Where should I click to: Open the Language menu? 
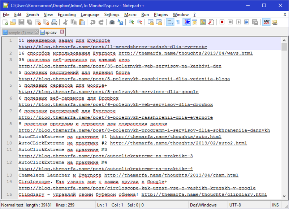(90, 14)
